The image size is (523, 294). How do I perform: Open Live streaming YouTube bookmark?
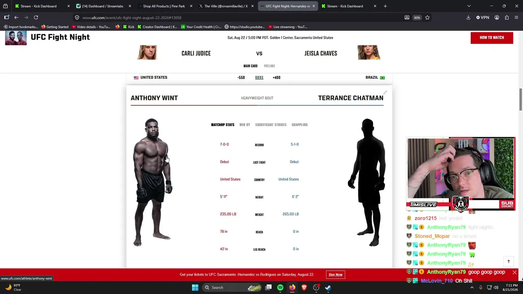pyautogui.click(x=288, y=27)
